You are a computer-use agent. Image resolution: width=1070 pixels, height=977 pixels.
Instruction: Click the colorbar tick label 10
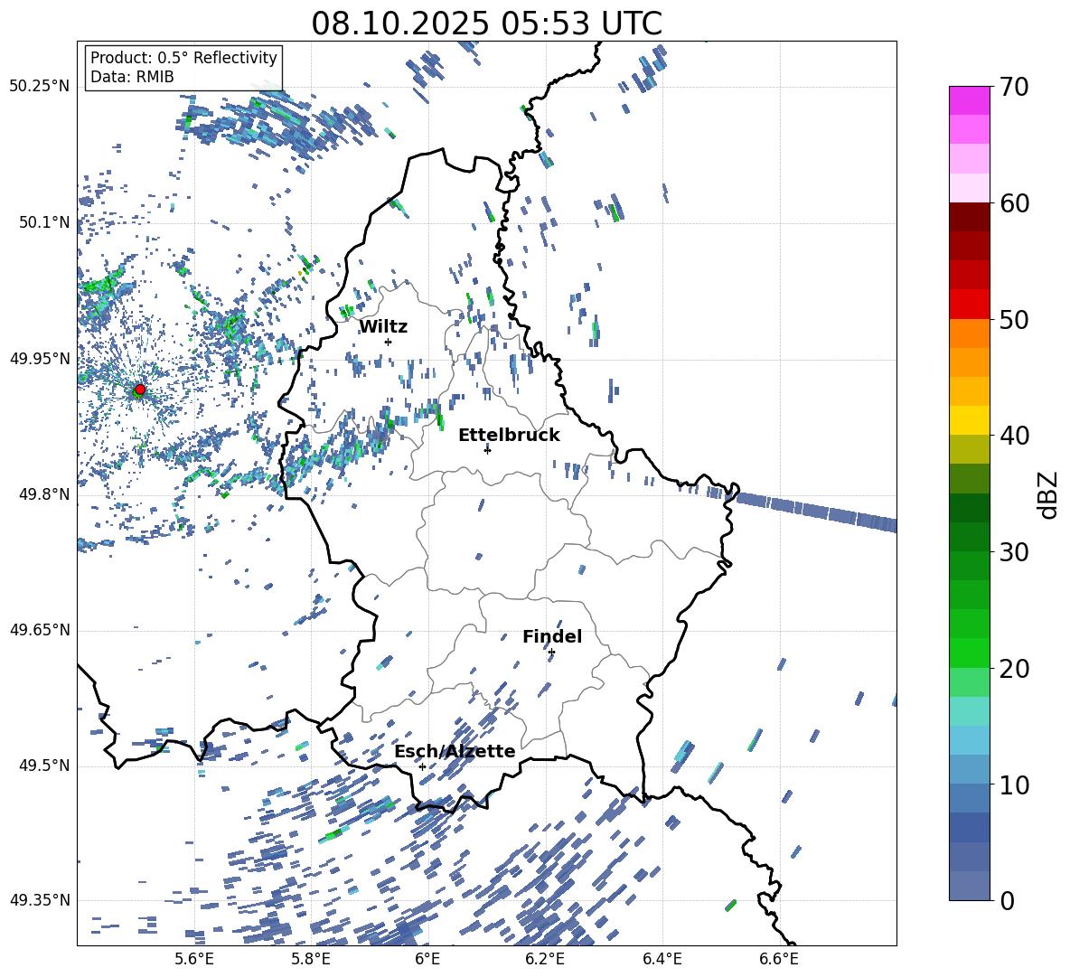pos(1014,784)
